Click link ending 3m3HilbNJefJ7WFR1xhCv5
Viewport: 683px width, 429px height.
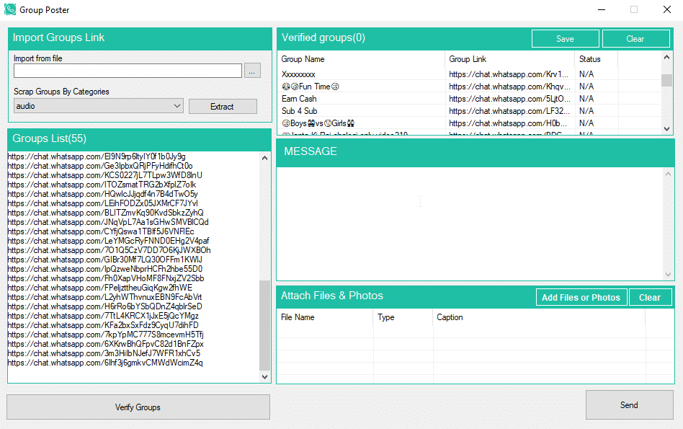104,353
